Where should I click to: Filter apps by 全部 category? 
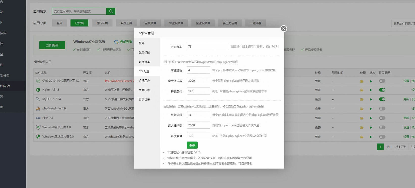tap(60, 23)
